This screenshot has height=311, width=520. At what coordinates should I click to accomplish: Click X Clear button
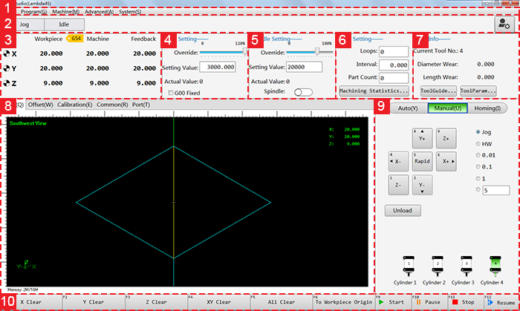(x=31, y=302)
